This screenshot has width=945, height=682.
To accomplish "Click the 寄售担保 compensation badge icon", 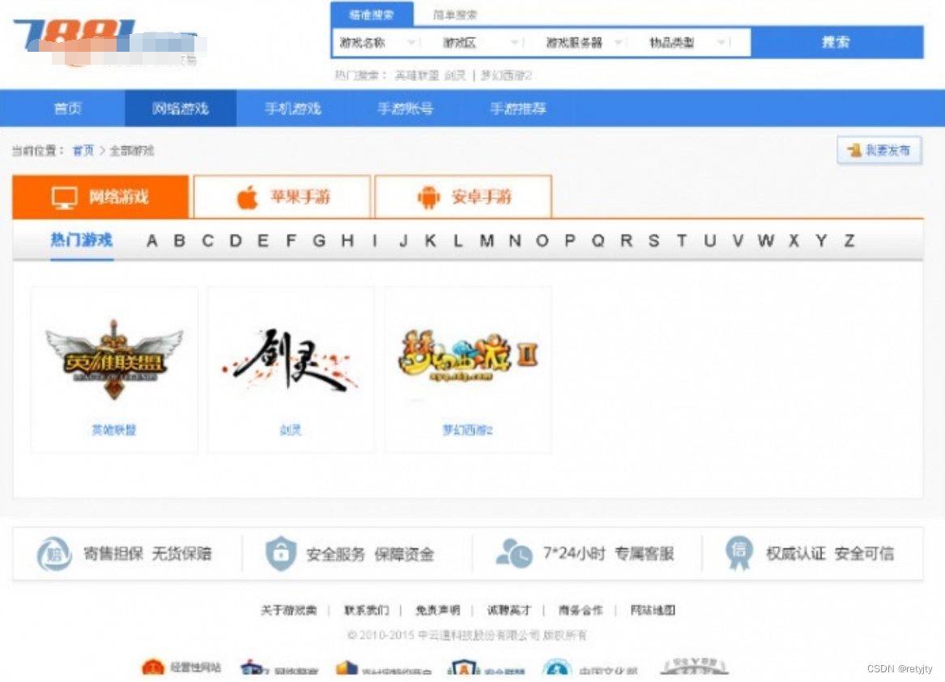I will [53, 554].
